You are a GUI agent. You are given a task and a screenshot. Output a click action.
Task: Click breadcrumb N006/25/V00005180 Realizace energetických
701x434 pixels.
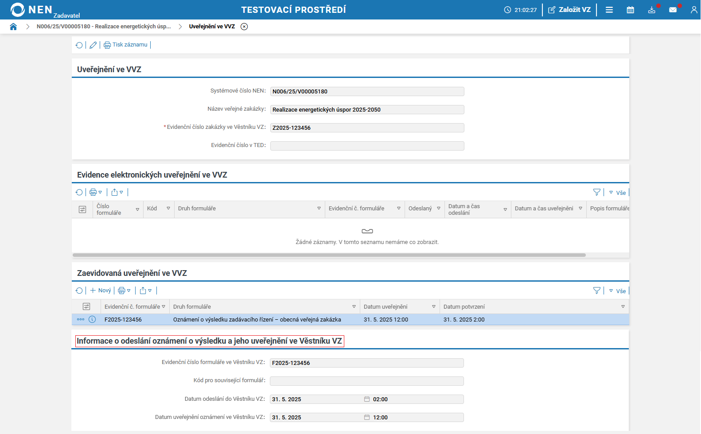coord(104,27)
